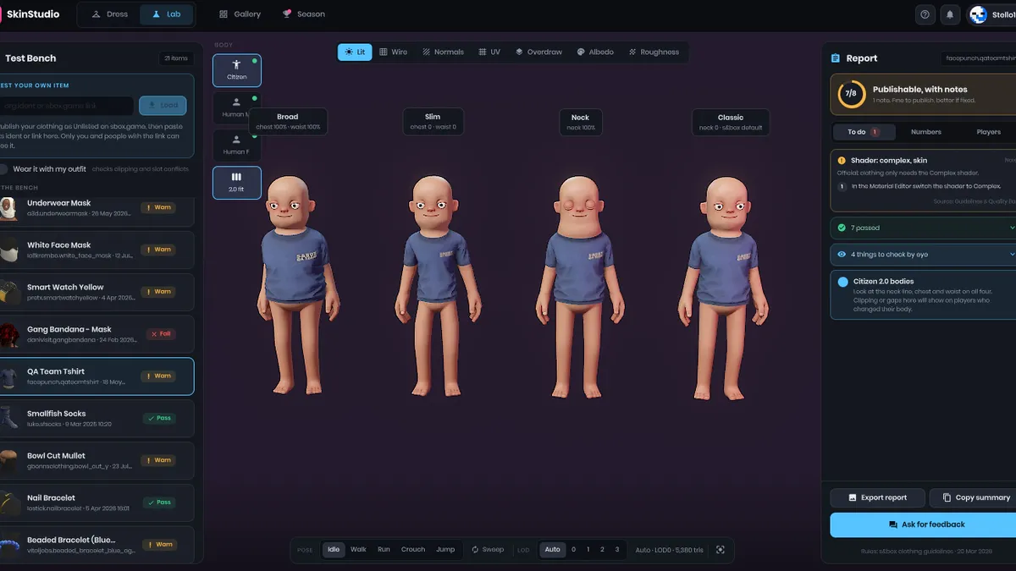Open the Dress mode tab

click(x=110, y=14)
